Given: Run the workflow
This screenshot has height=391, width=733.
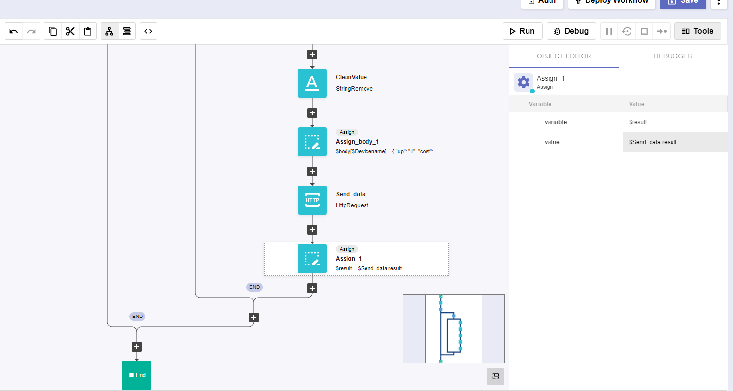Looking at the screenshot, I should click(x=522, y=31).
